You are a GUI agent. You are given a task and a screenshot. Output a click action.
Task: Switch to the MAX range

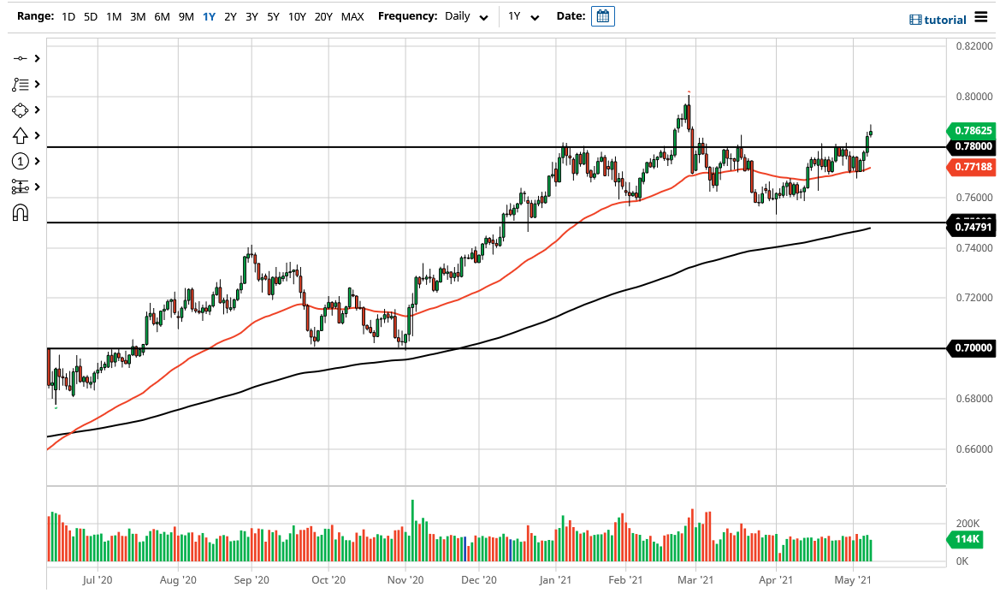click(x=352, y=16)
